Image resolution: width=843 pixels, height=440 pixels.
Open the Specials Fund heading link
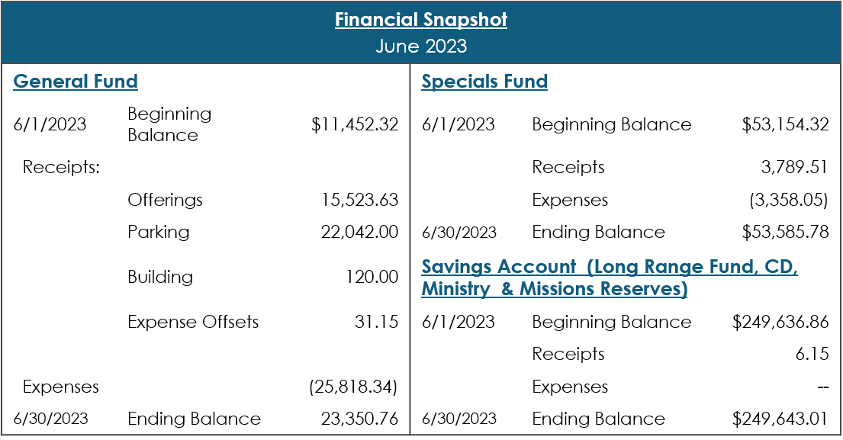(484, 82)
